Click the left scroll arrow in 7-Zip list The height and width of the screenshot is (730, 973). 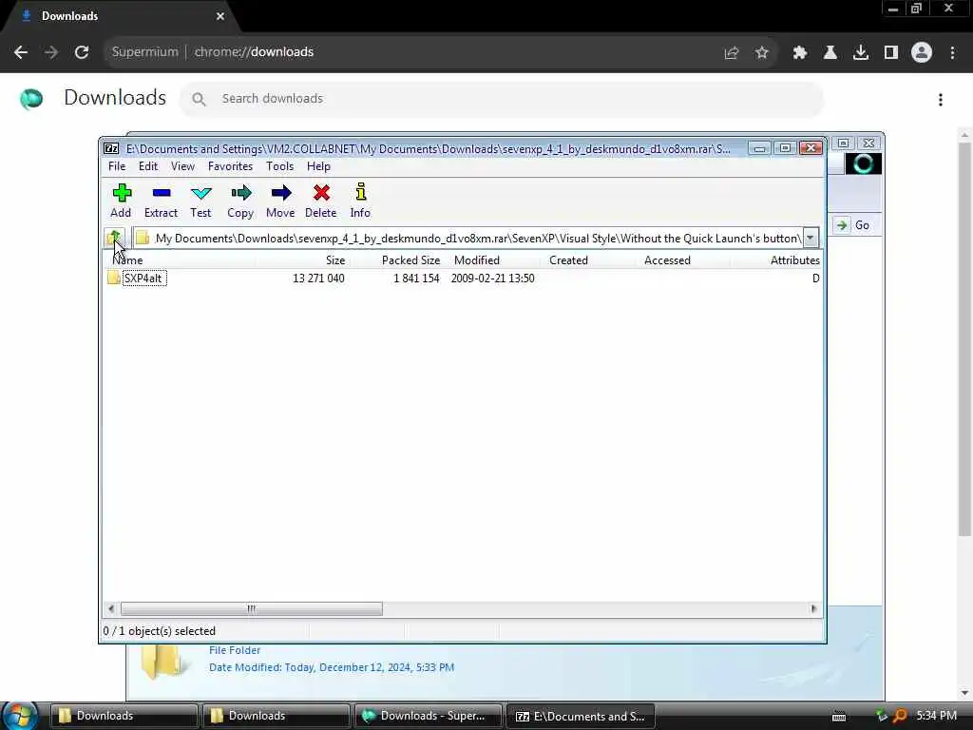(111, 608)
